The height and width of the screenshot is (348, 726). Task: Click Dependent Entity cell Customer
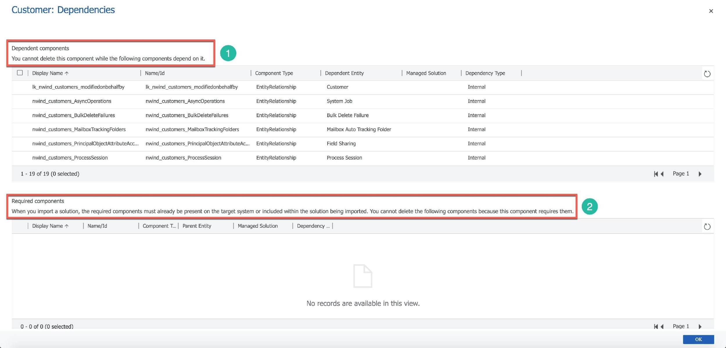pos(337,87)
